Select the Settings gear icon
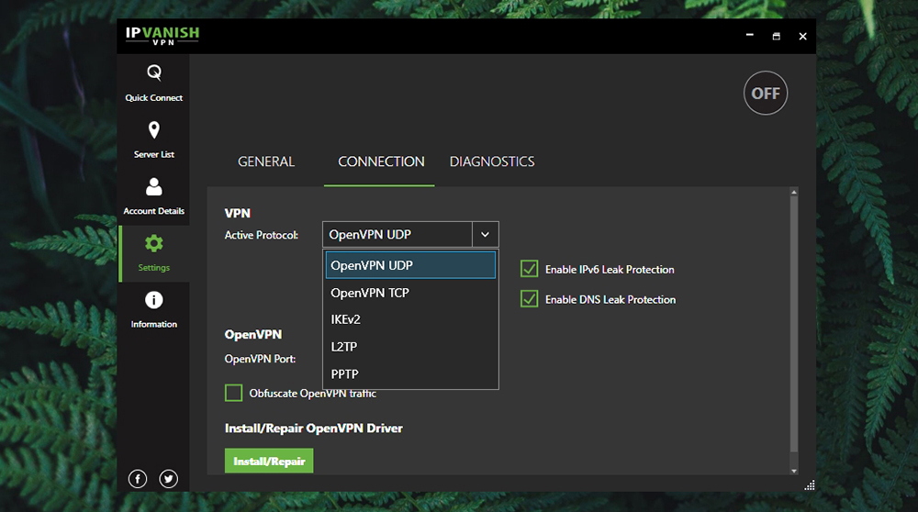Screen dimensions: 918x512 click(154, 243)
